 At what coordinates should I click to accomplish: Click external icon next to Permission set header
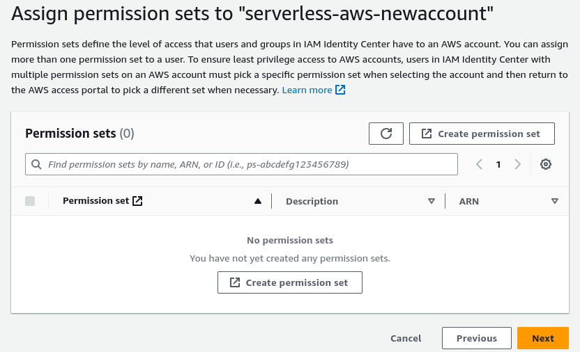pyautogui.click(x=137, y=201)
